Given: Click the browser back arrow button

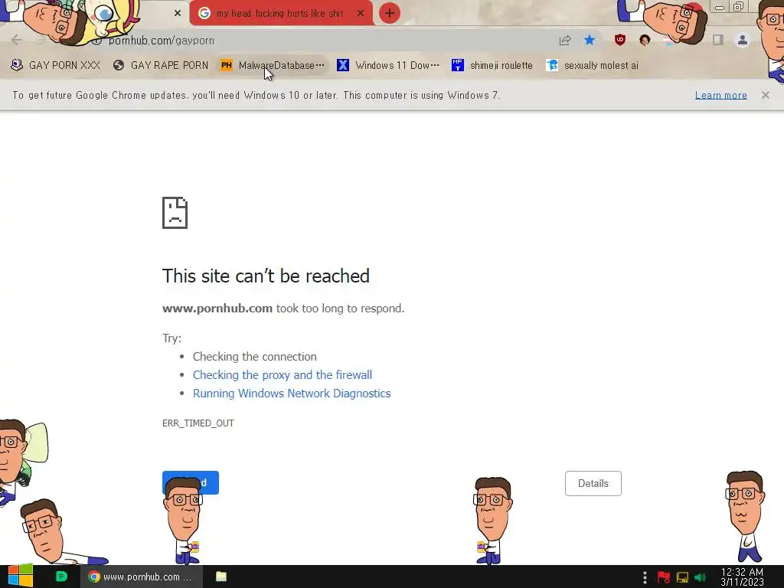Looking at the screenshot, I should click(x=17, y=40).
